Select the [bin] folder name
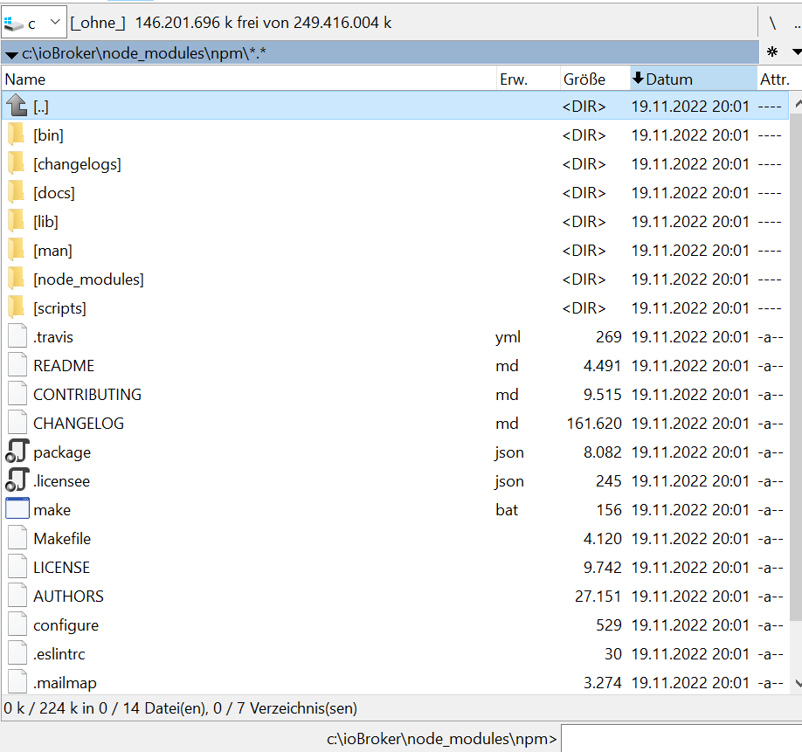Image resolution: width=802 pixels, height=752 pixels. pyautogui.click(x=49, y=135)
